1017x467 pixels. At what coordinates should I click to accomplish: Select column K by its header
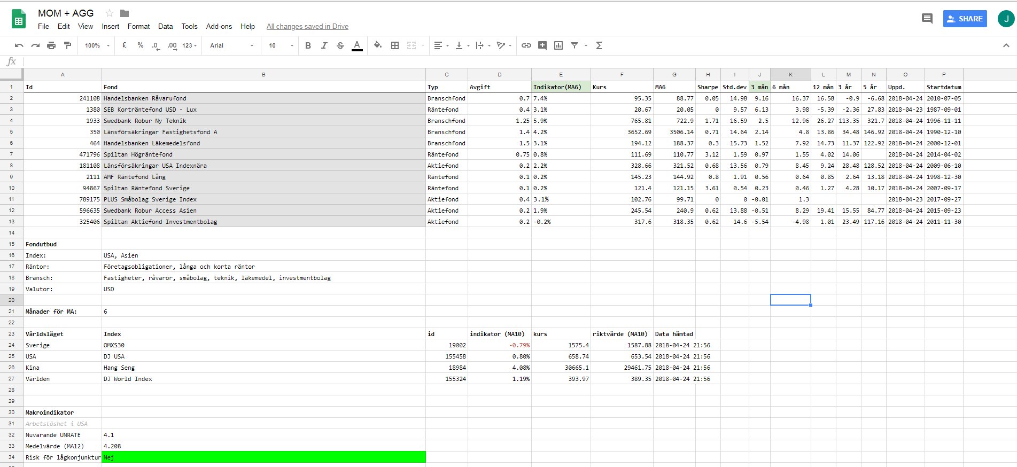click(790, 74)
